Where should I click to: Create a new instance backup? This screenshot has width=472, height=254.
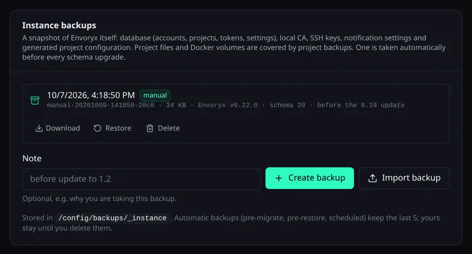(x=309, y=178)
